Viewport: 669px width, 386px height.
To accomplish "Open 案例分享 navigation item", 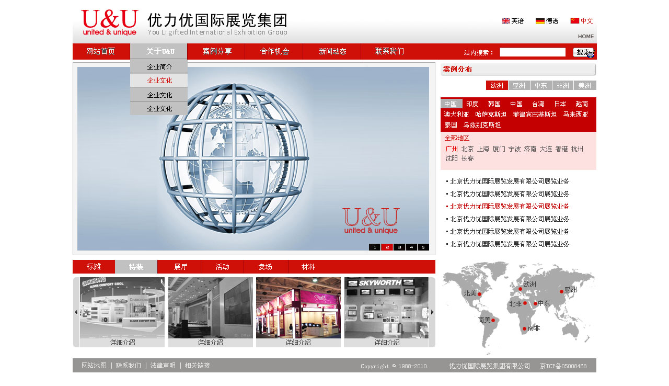I will coord(217,51).
